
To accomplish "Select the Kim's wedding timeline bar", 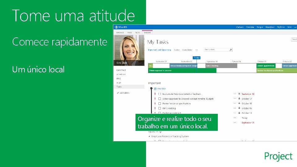I will (222, 66).
